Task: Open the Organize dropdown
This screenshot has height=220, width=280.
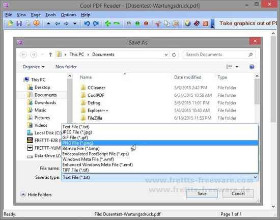Action: [x=34, y=67]
